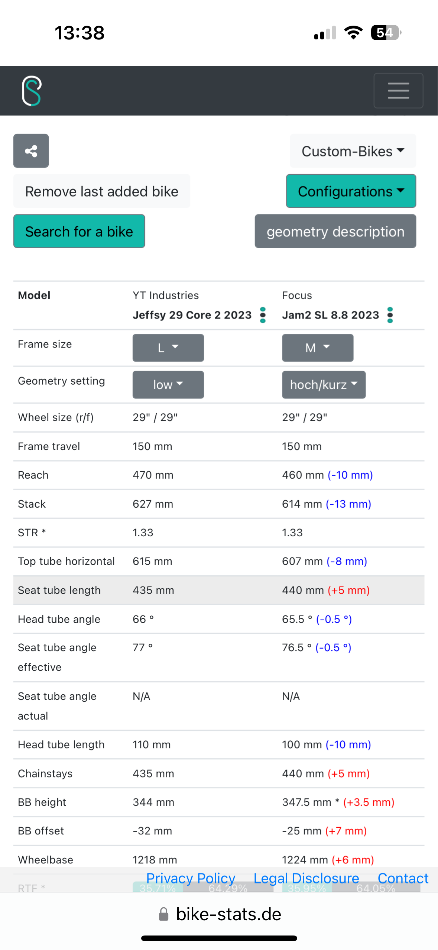
Task: Change Jam2 frame size M dropdown
Action: point(317,348)
